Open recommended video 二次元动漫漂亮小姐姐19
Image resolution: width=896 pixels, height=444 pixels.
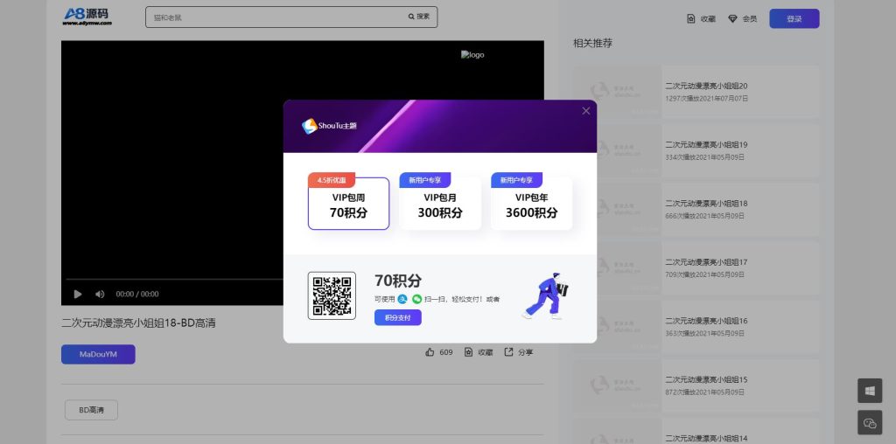coord(706,145)
